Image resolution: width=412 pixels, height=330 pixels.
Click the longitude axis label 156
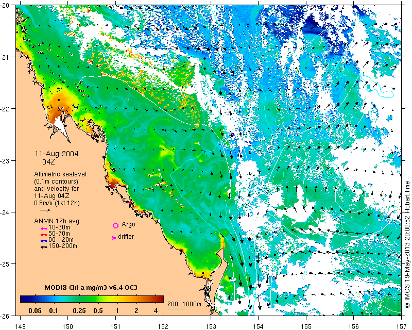[354, 326]
